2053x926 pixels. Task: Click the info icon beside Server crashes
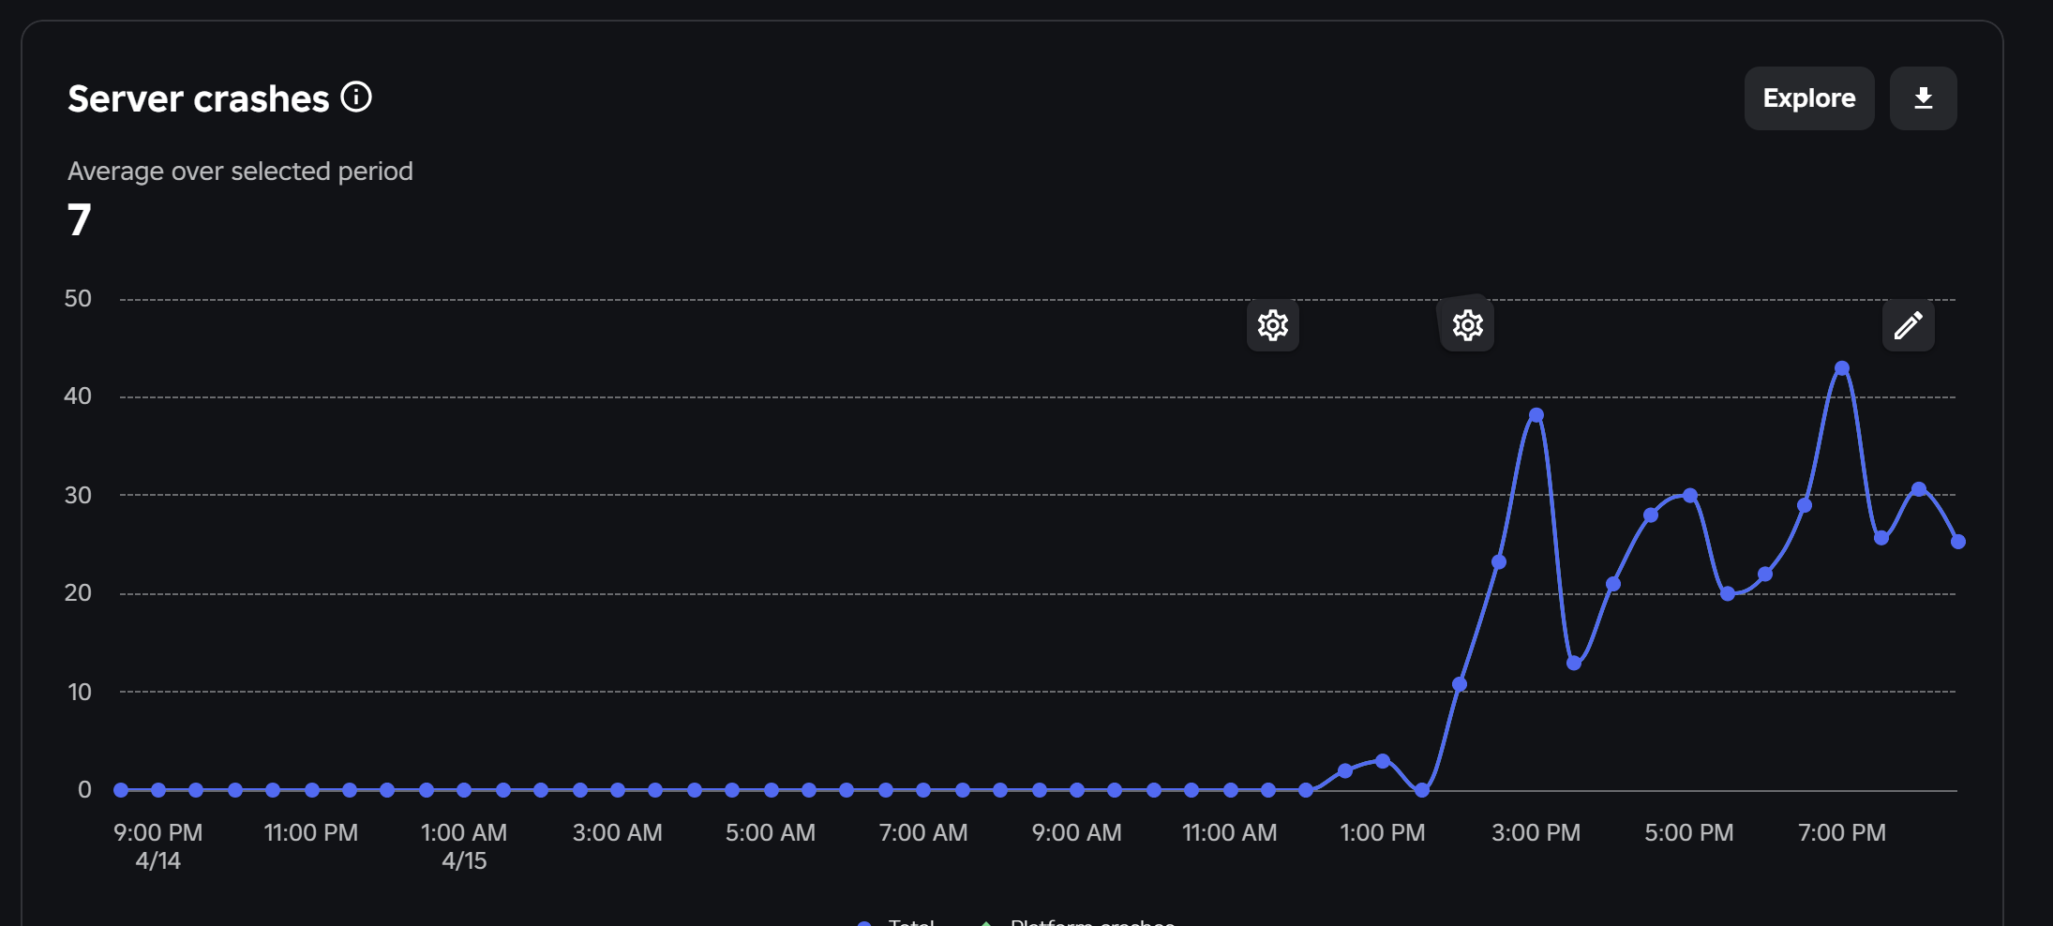pyautogui.click(x=356, y=97)
